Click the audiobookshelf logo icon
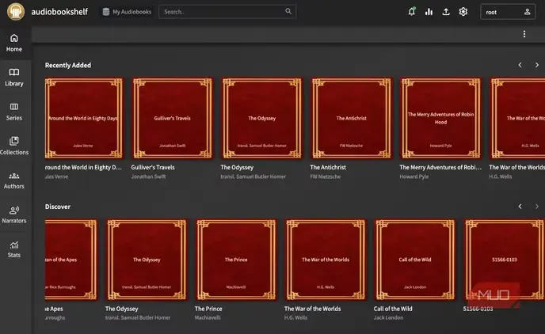This screenshot has height=334, width=545. point(16,11)
